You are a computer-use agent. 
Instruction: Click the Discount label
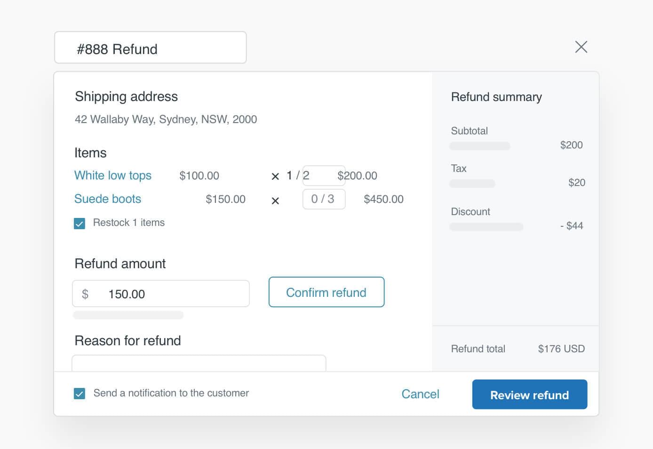(470, 212)
